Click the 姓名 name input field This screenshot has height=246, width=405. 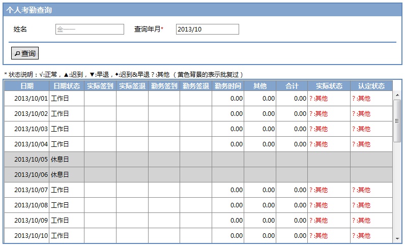[x=90, y=29]
